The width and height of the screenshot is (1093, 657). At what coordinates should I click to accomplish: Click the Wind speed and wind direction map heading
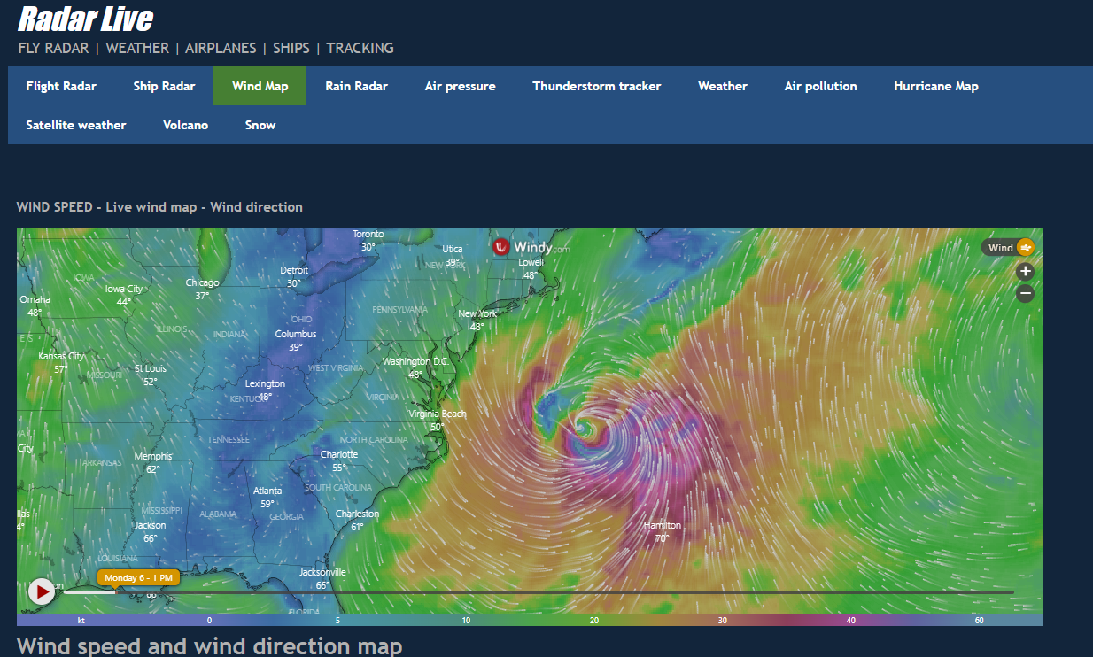coord(209,645)
